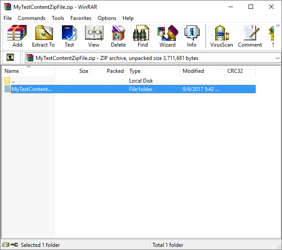Click the Find binoculars icon
Screen dimensions: 282x250
[x=141, y=32]
